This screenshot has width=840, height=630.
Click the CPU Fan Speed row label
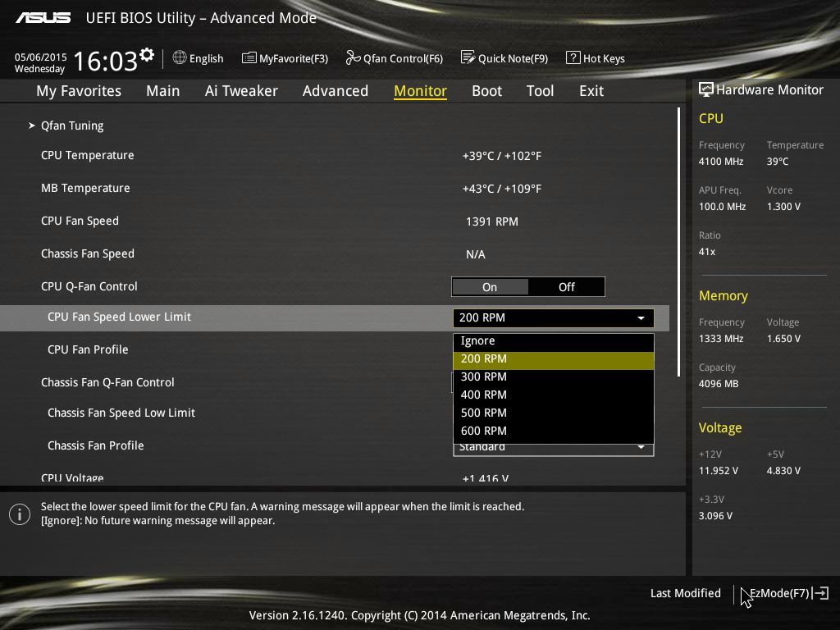pyautogui.click(x=80, y=221)
